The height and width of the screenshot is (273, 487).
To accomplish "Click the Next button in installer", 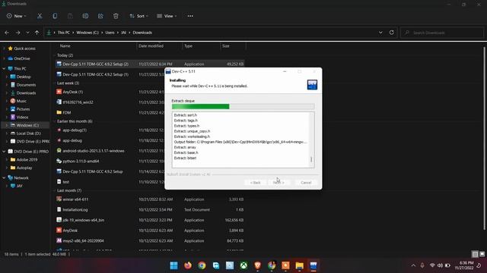I will (x=279, y=182).
